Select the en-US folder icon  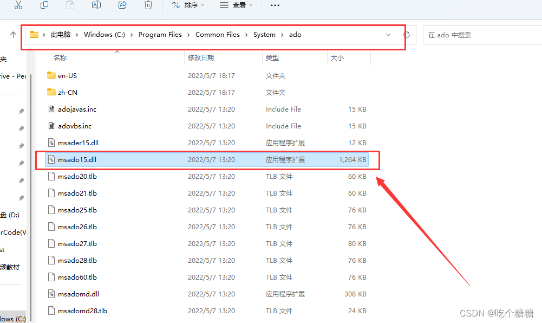coord(51,75)
